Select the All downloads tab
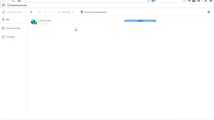 pyautogui.click(x=13, y=20)
